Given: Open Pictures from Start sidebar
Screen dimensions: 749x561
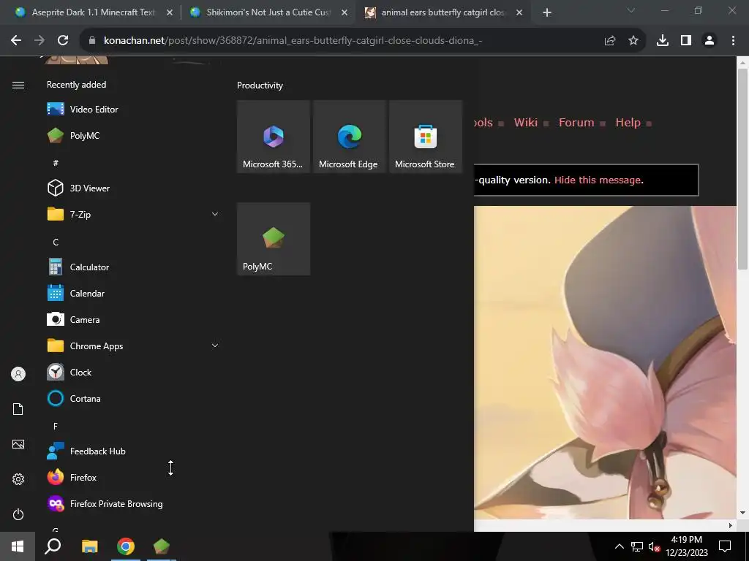Looking at the screenshot, I should tap(18, 444).
